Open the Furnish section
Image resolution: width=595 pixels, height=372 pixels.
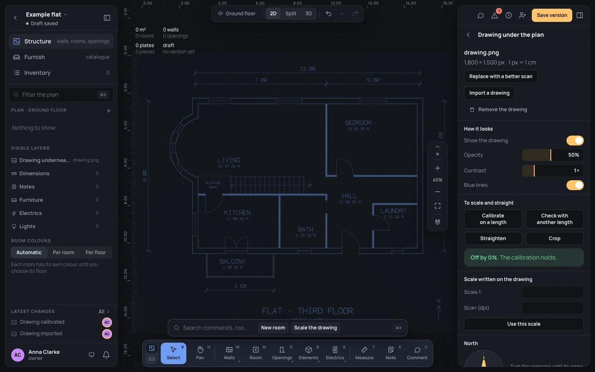[61, 57]
